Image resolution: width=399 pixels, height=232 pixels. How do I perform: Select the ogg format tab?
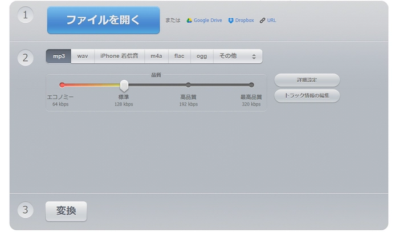(202, 56)
